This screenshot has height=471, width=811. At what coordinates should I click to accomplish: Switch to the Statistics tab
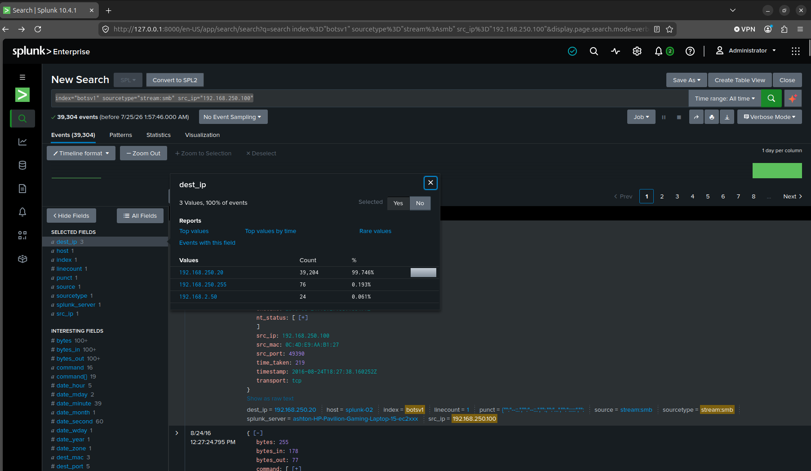click(x=159, y=135)
